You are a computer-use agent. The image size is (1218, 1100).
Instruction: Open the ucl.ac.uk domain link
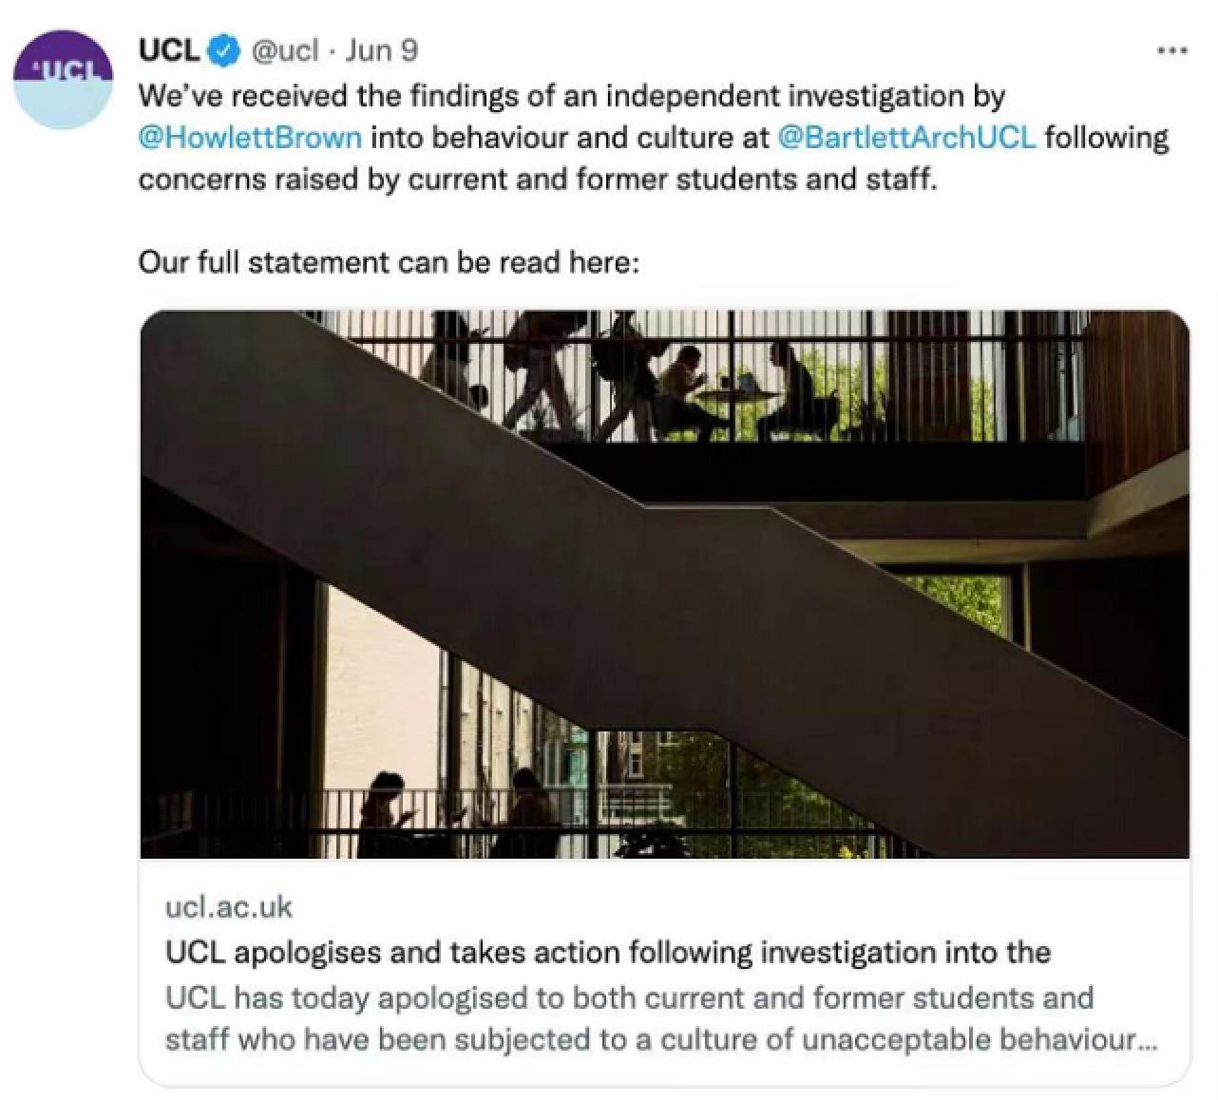click(x=228, y=908)
